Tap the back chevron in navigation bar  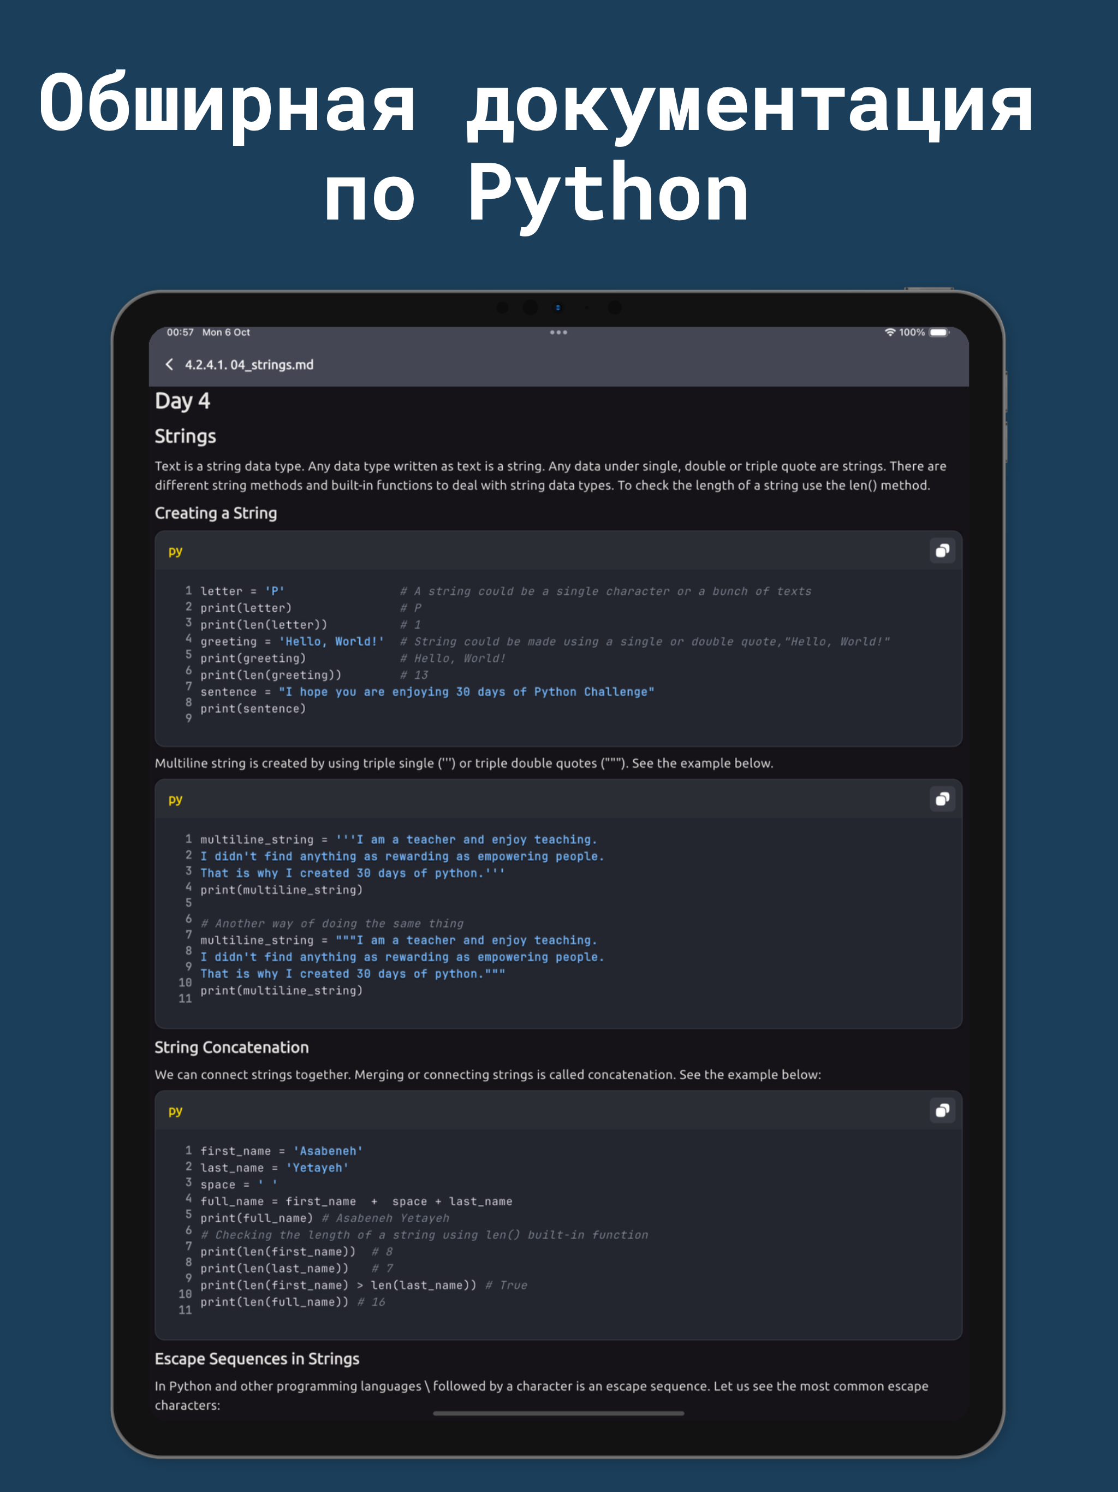pos(169,364)
